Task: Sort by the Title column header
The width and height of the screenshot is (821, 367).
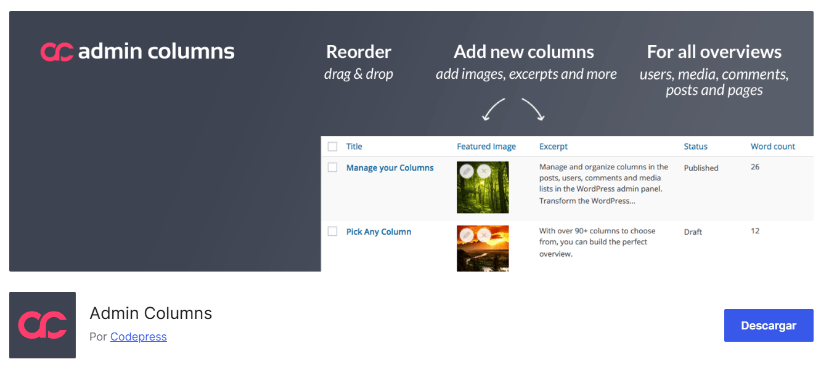Action: pyautogui.click(x=354, y=147)
